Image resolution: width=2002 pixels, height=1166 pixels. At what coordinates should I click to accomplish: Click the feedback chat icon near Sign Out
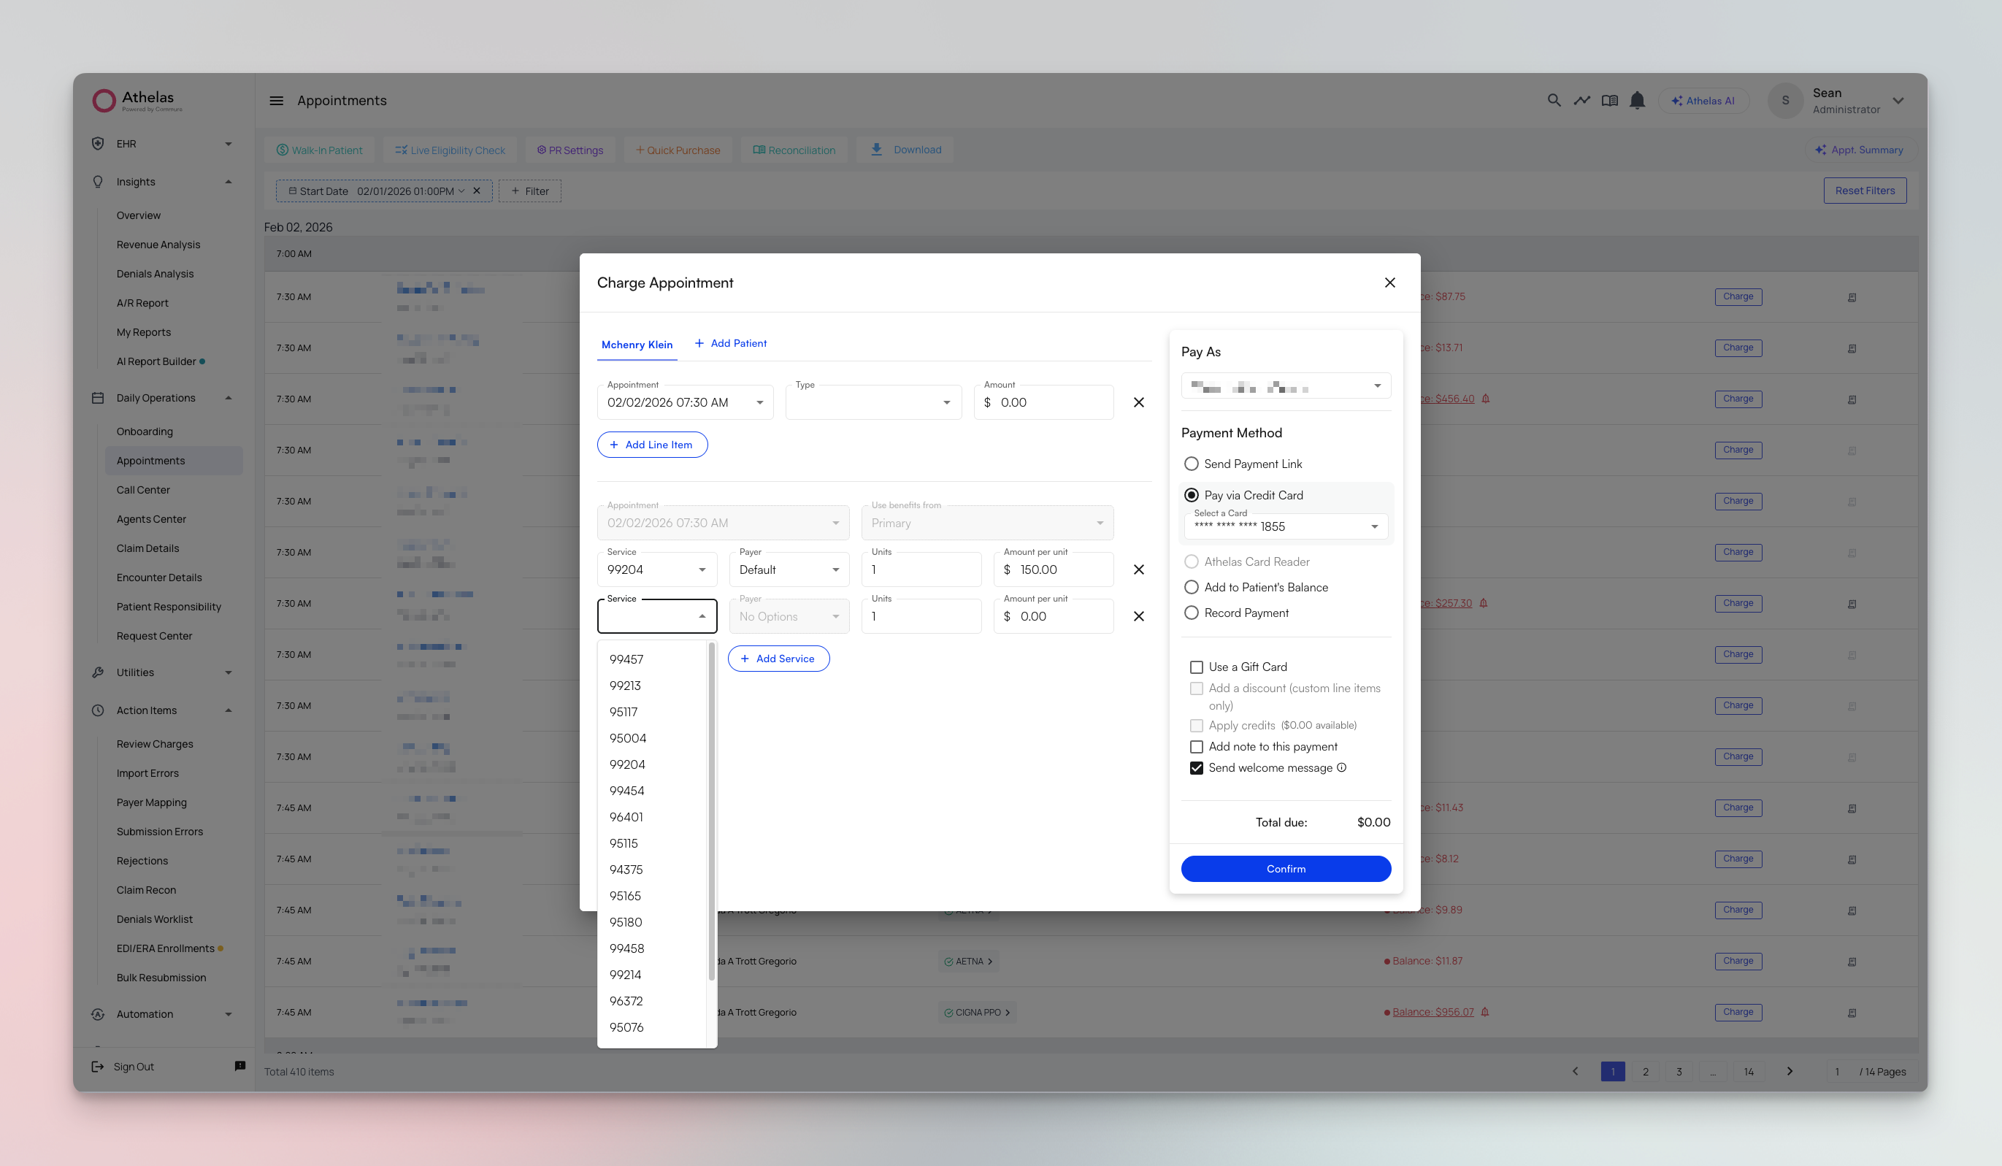[240, 1066]
